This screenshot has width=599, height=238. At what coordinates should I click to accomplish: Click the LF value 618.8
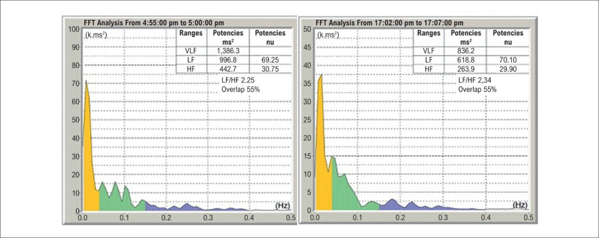[x=465, y=60]
